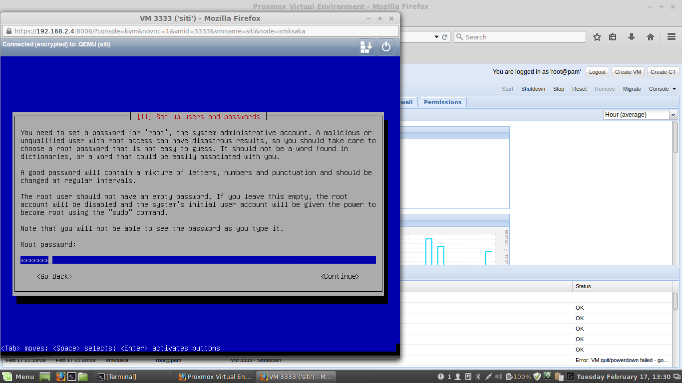Launch Terminal from the panel launcher

coord(72,377)
